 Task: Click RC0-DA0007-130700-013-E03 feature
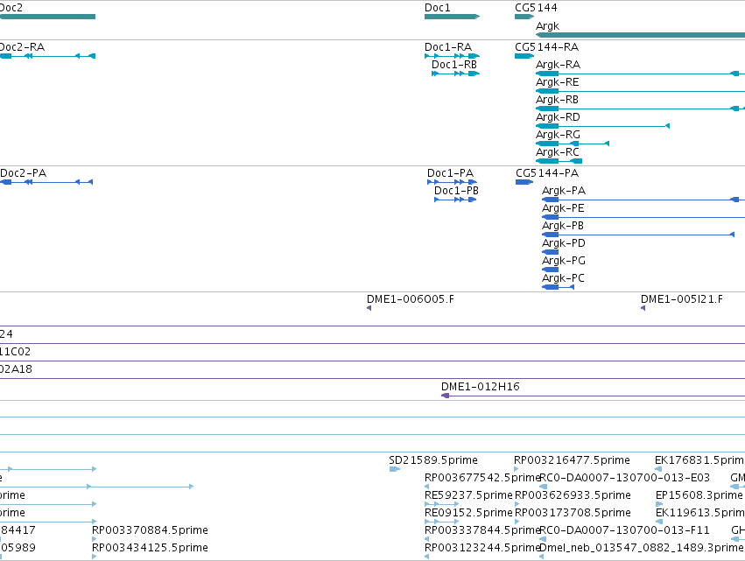coord(543,487)
